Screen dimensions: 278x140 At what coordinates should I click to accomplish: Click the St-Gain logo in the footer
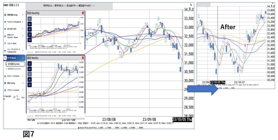(x=15, y=97)
